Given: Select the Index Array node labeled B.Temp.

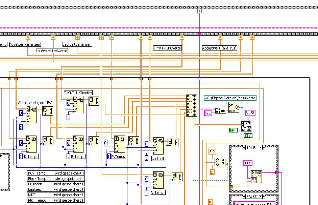Looking at the screenshot, I should [x=78, y=144].
